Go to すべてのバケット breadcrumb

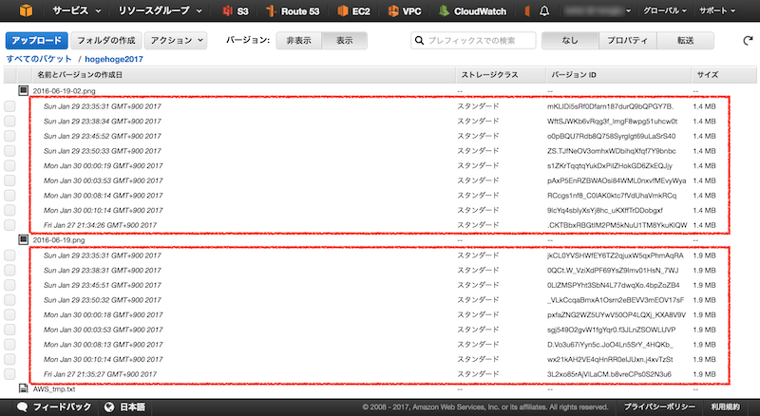(39, 59)
